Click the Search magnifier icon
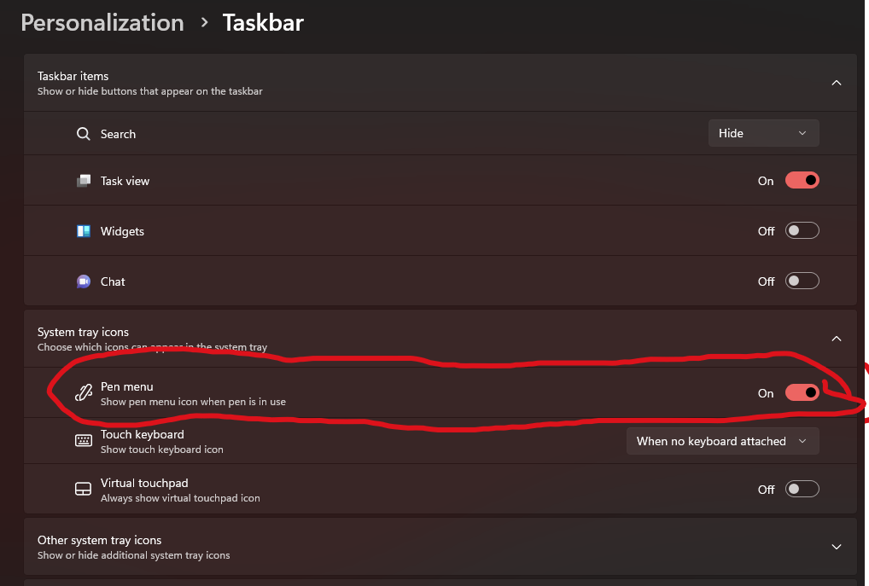The width and height of the screenshot is (869, 586). point(83,133)
